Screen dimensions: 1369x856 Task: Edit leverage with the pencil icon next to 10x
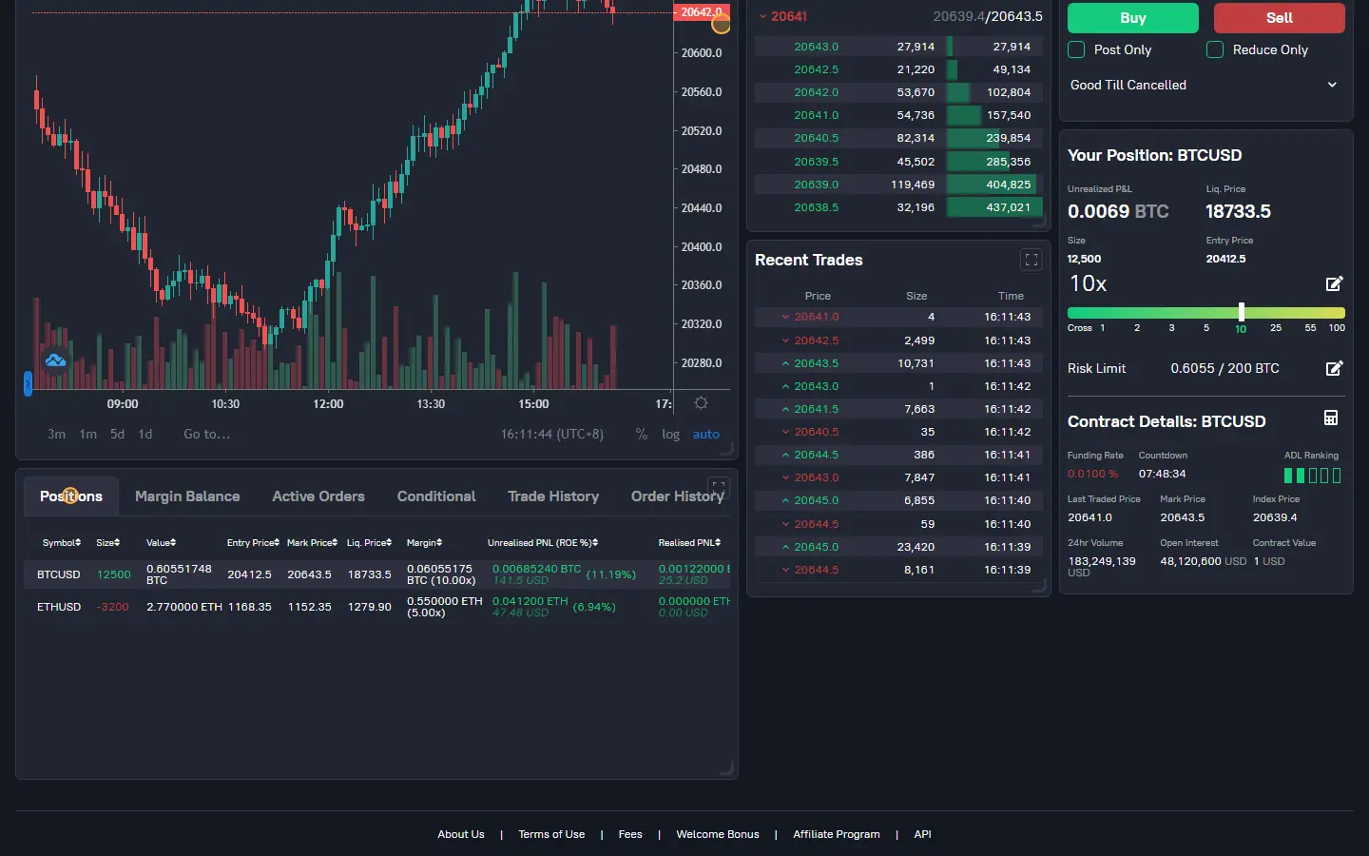click(x=1334, y=284)
